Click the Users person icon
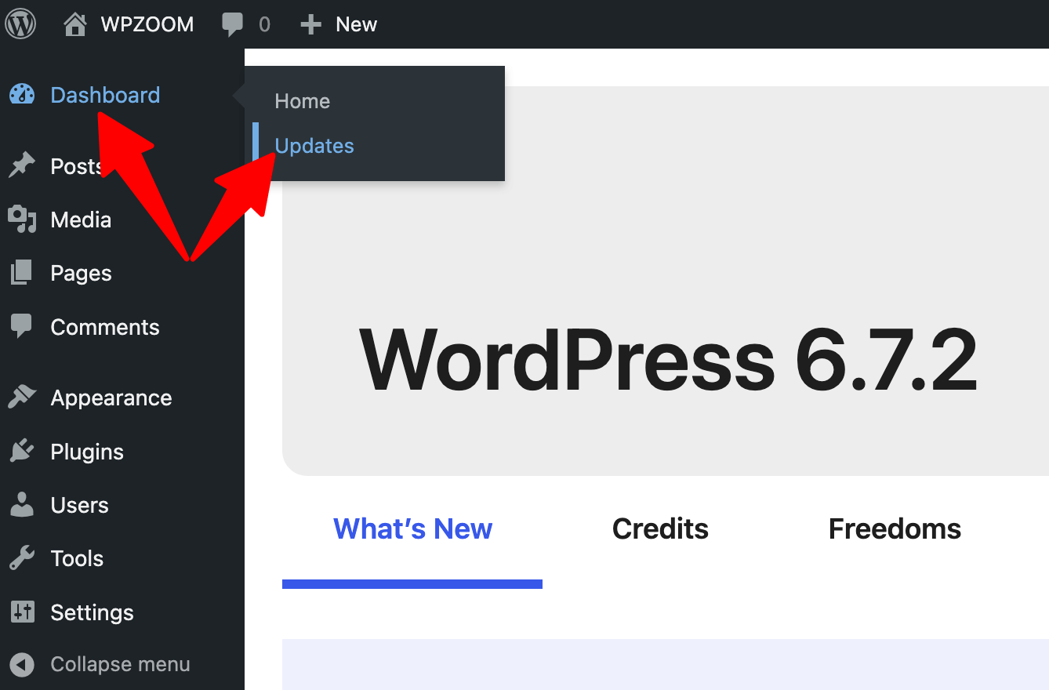 coord(20,504)
